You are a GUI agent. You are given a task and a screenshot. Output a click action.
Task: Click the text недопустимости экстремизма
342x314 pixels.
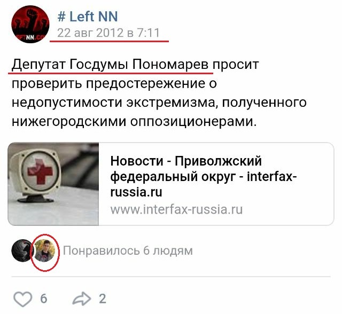coord(115,103)
